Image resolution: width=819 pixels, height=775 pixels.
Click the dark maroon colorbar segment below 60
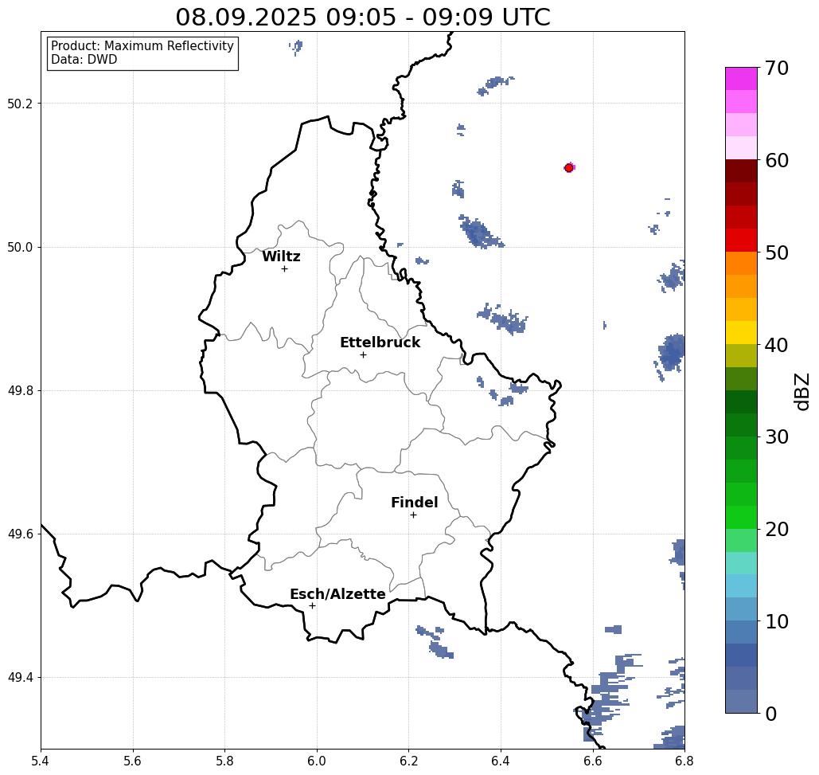point(741,171)
